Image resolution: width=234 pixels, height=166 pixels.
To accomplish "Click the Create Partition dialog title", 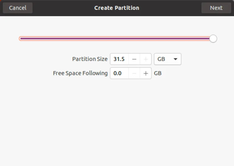I will [x=117, y=8].
